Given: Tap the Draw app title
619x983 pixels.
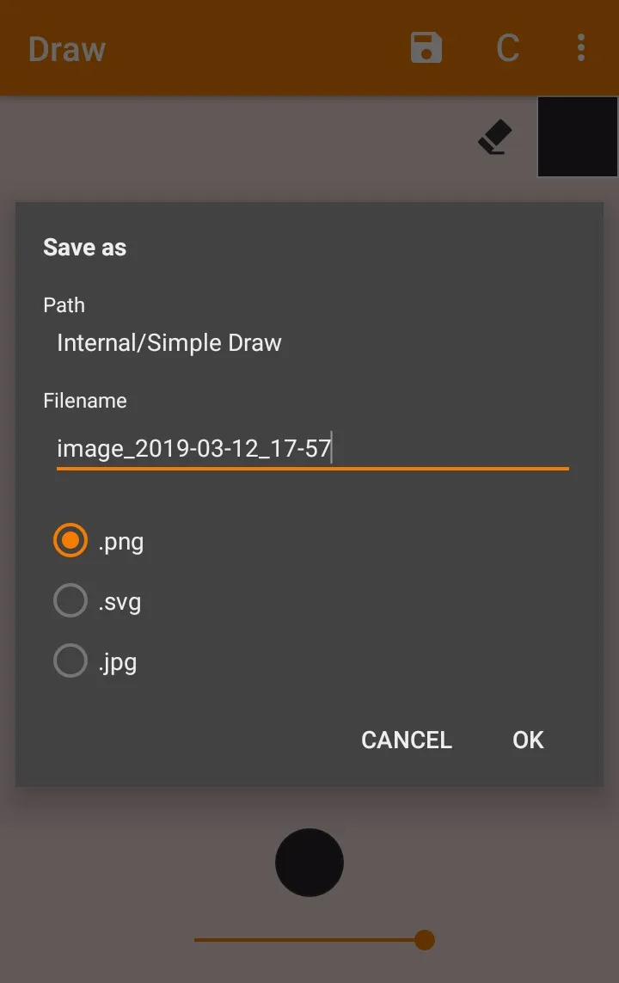Looking at the screenshot, I should [x=67, y=49].
